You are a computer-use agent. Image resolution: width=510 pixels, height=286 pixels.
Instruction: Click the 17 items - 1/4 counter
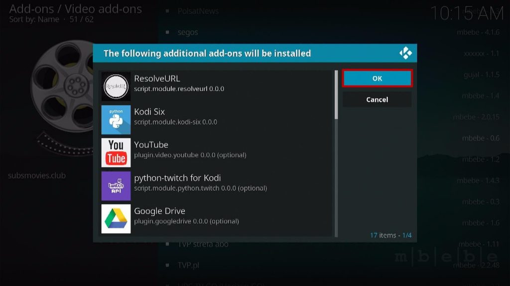390,235
